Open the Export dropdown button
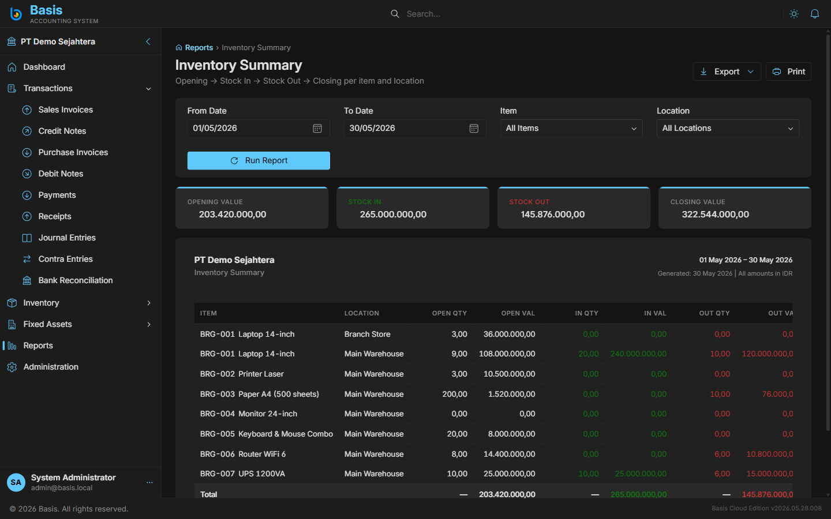 click(x=727, y=72)
